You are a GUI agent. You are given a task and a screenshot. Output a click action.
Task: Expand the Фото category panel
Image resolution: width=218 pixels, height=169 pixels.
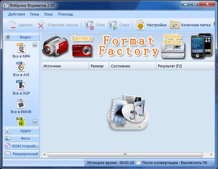click(x=22, y=138)
